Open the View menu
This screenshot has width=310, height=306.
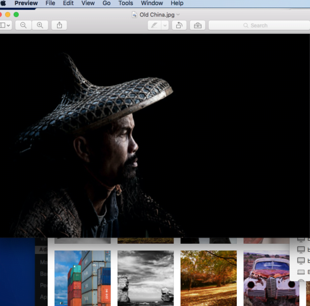tap(88, 3)
